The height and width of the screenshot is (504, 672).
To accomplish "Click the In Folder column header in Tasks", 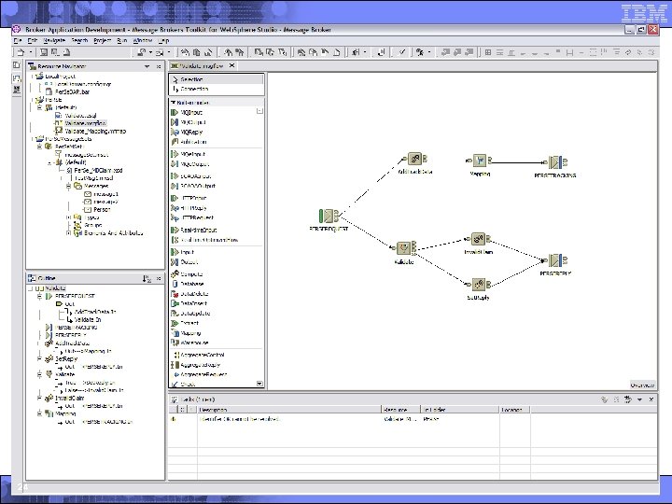I will (460, 410).
